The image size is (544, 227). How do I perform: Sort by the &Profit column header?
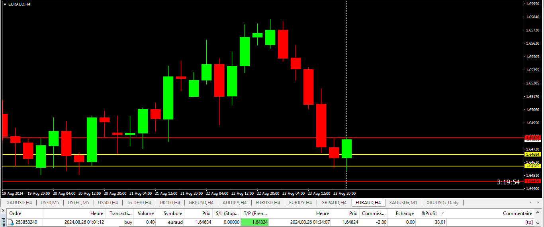point(432,213)
